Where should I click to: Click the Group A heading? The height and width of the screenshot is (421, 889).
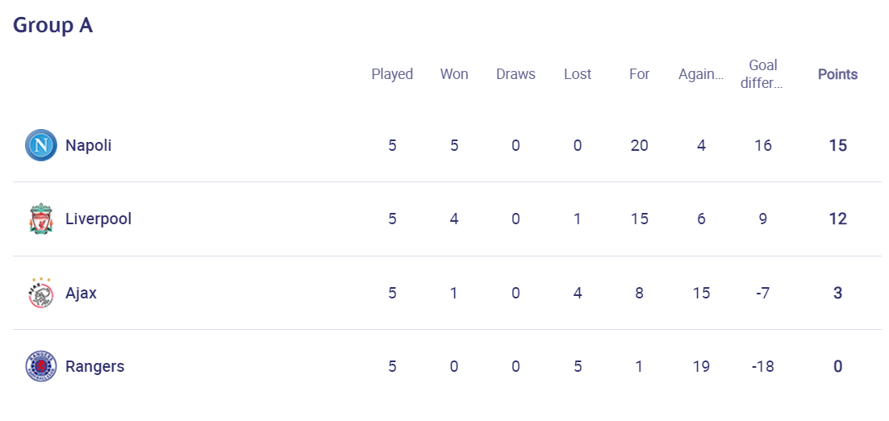tap(52, 26)
